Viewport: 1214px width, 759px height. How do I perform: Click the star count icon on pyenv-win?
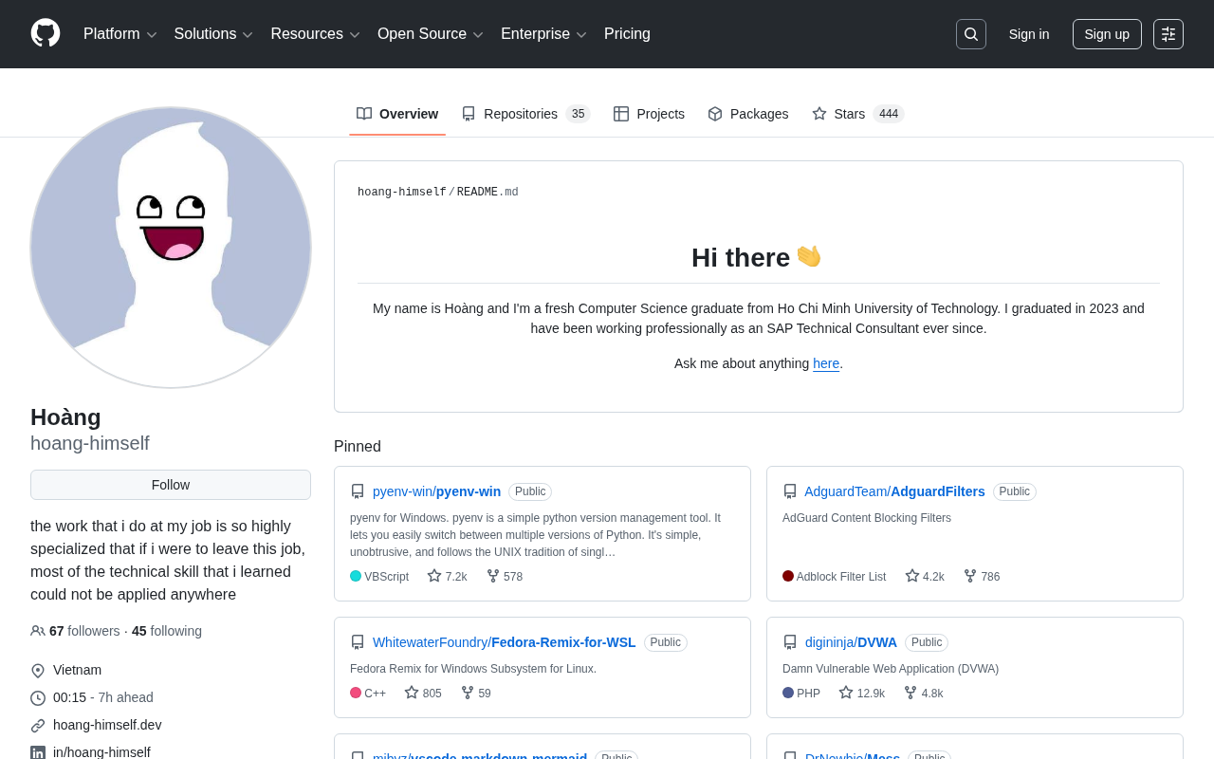(x=434, y=576)
